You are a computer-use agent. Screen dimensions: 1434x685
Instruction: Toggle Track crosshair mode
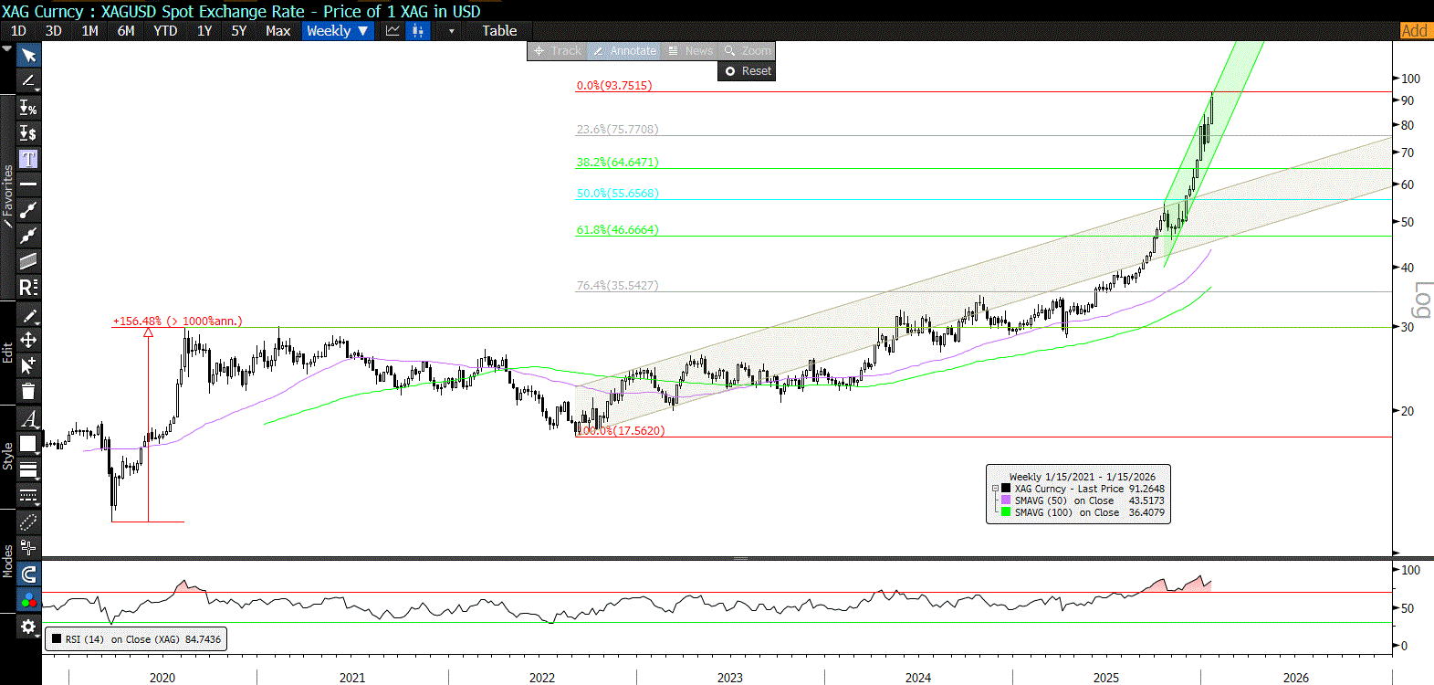click(x=558, y=51)
